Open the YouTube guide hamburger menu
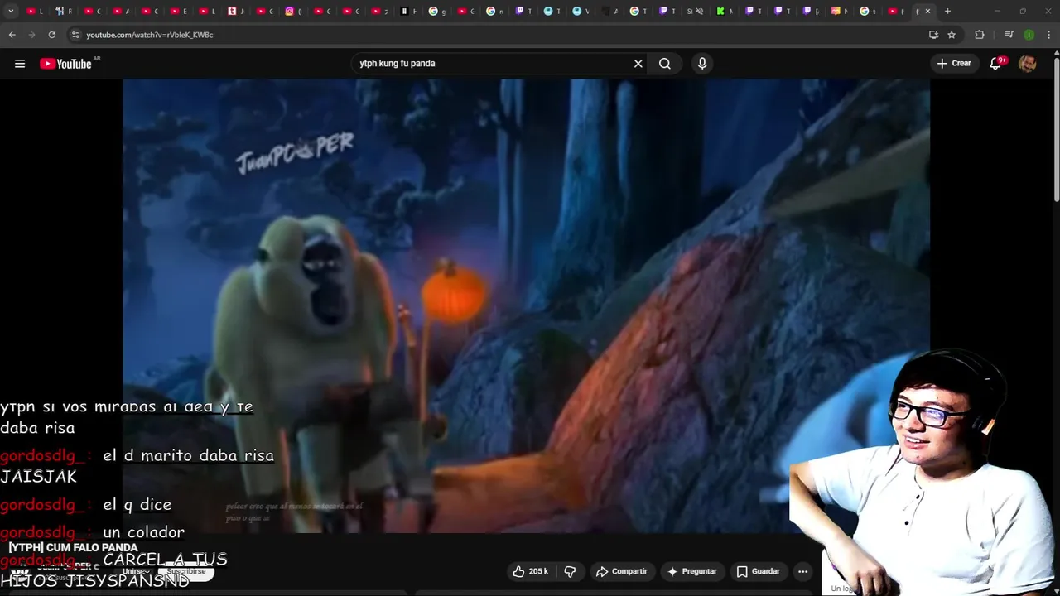 pyautogui.click(x=20, y=64)
